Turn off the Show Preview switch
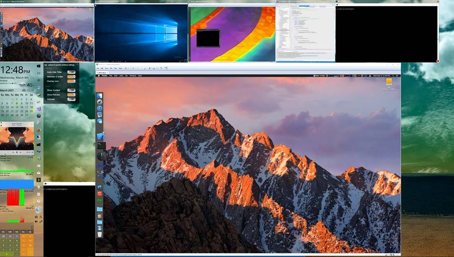454x257 pixels. click(71, 95)
